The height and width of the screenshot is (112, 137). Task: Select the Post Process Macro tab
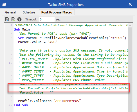click(57, 12)
